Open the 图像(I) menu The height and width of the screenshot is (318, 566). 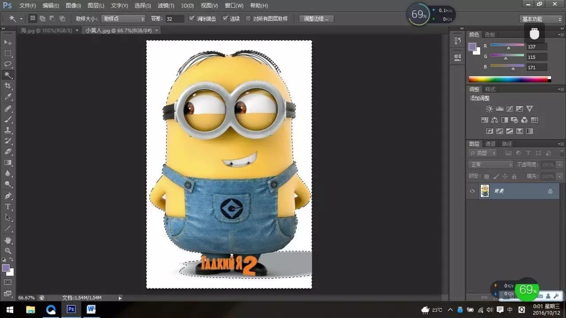pyautogui.click(x=73, y=6)
